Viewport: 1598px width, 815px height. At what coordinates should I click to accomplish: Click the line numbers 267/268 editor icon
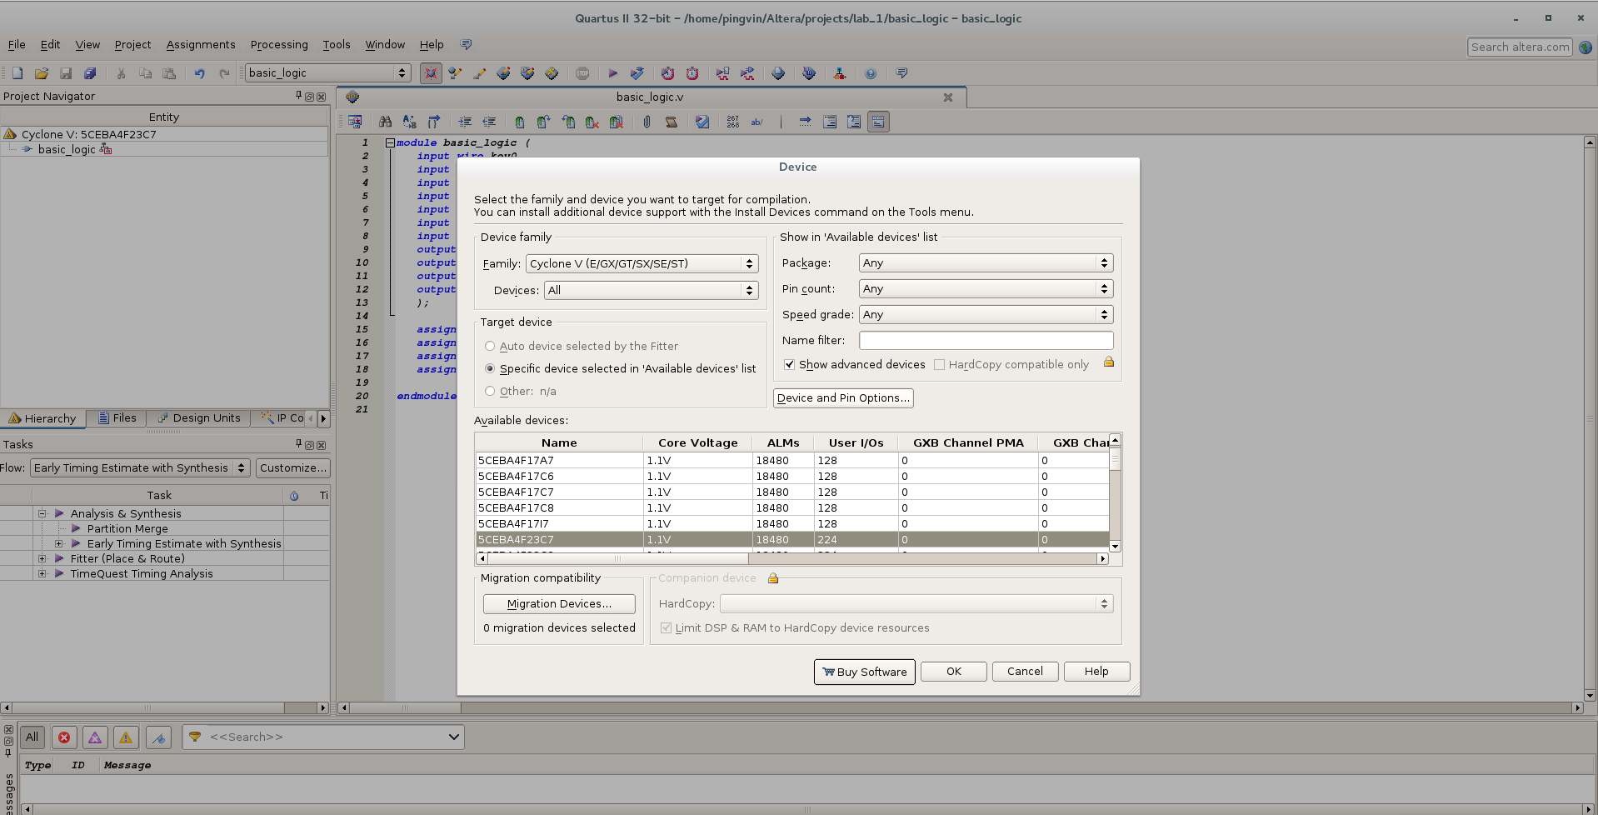click(732, 122)
